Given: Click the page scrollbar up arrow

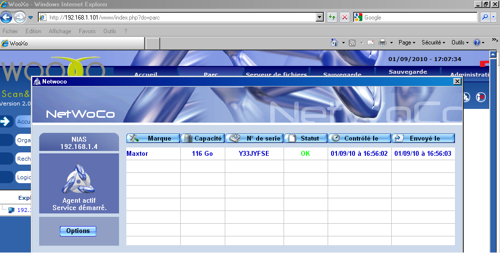Looking at the screenshot, I should pyautogui.click(x=493, y=54).
